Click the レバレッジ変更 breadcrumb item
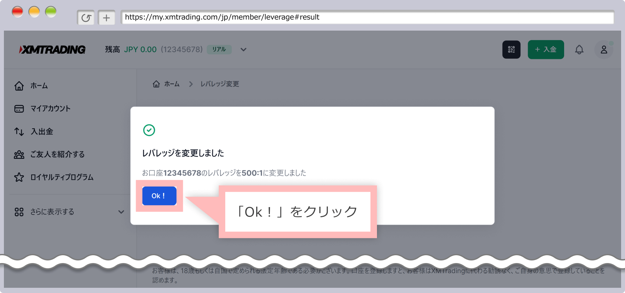The image size is (625, 293). coord(220,84)
